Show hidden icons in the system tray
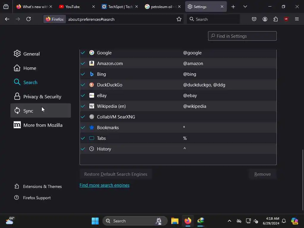The height and width of the screenshot is (228, 304). tap(229, 221)
